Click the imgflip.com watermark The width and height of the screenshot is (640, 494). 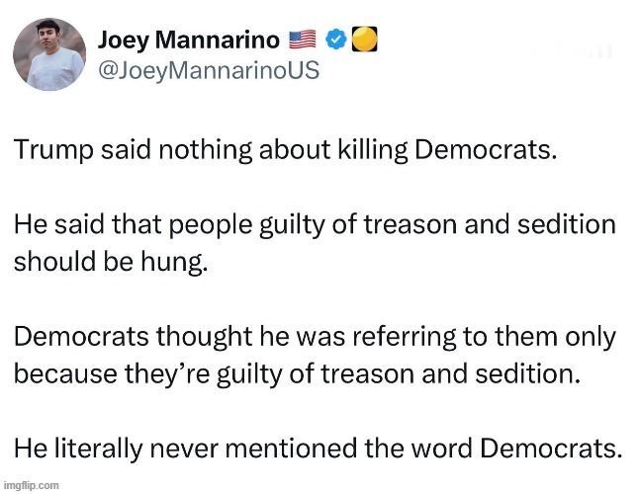click(x=32, y=485)
